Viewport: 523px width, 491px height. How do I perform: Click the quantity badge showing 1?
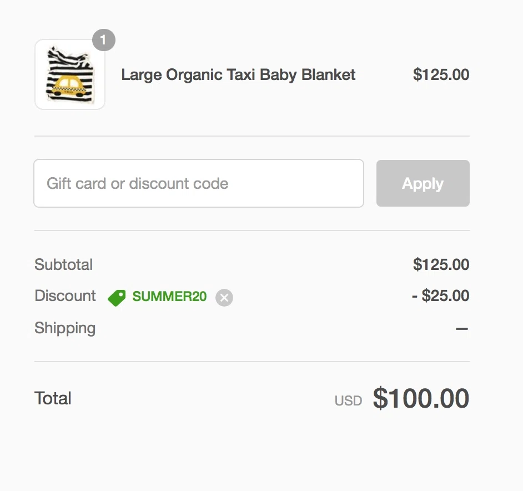(x=104, y=40)
